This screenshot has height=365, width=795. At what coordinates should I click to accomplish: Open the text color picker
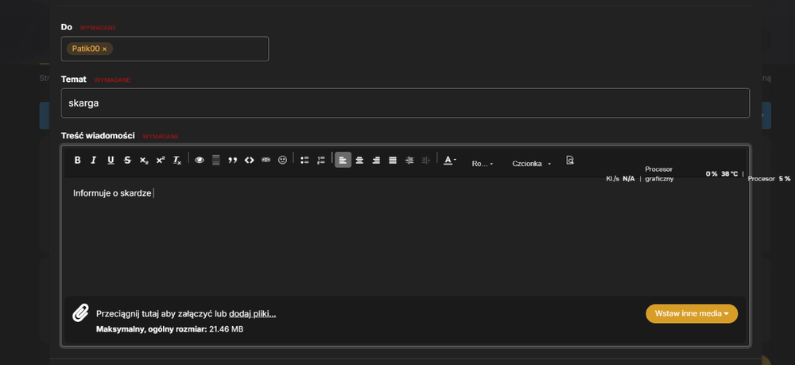click(x=450, y=160)
